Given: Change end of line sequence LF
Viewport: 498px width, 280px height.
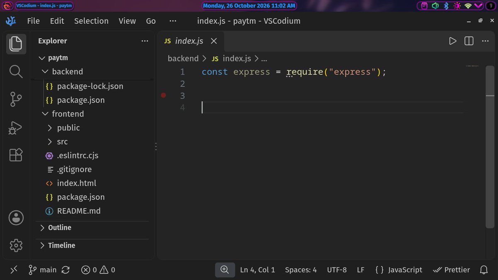Looking at the screenshot, I should click(361, 270).
